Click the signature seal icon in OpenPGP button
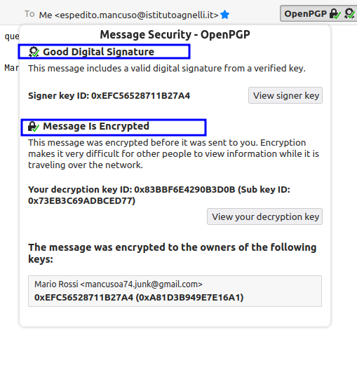357x365 pixels. pos(349,14)
